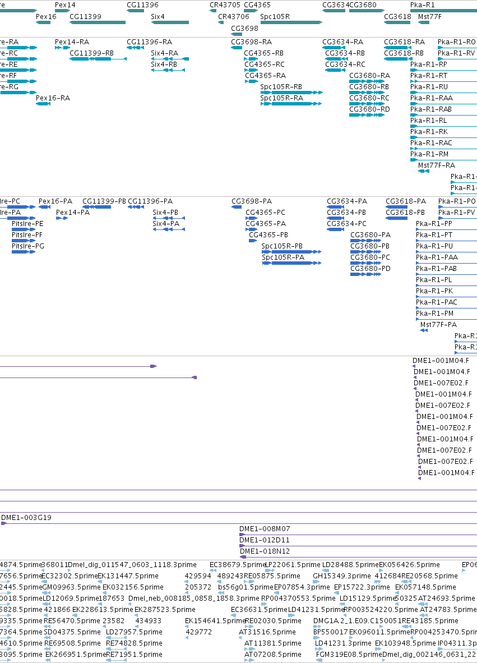Open the DME1-003G19 BAC label
The width and height of the screenshot is (477, 663).
click(x=26, y=518)
